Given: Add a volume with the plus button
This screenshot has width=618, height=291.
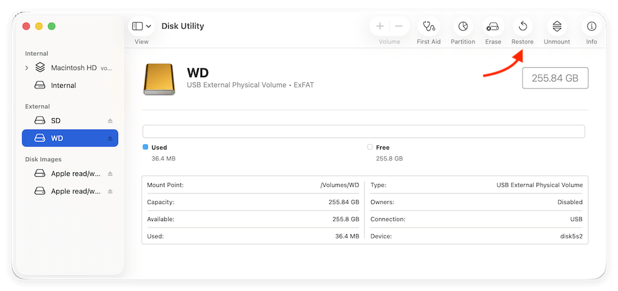Looking at the screenshot, I should [380, 27].
